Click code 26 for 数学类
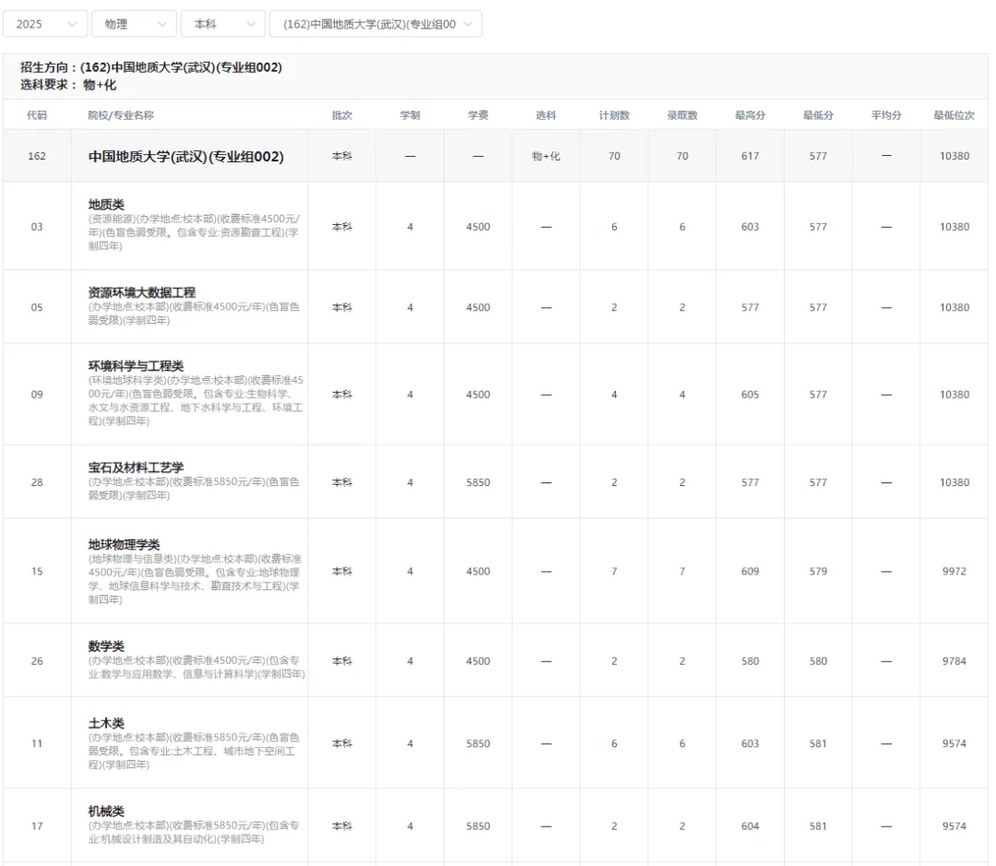Viewport: 996px width, 866px height. (x=37, y=661)
